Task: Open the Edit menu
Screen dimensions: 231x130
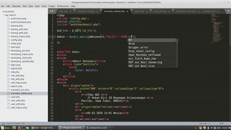Action: [8, 6]
